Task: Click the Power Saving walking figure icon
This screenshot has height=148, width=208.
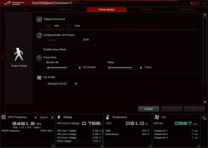Action: pos(19,54)
